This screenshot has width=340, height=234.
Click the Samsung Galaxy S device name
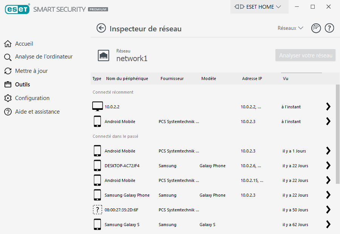pyautogui.click(x=122, y=225)
